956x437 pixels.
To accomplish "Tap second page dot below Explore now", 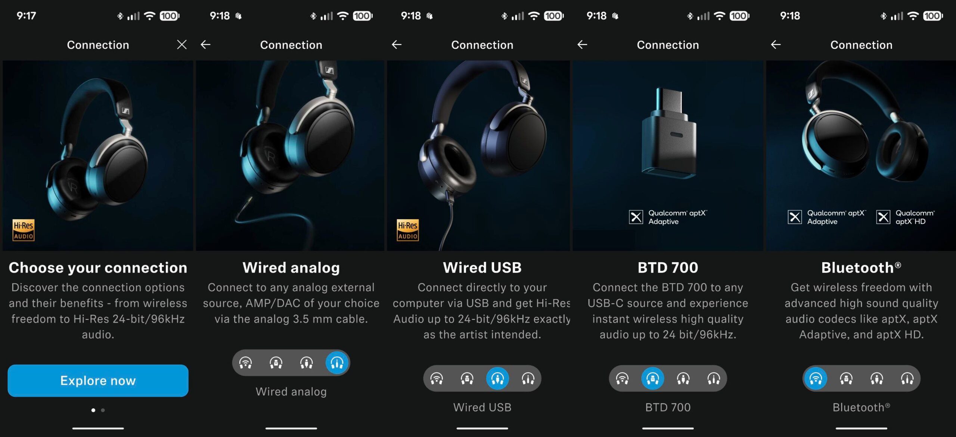I will 103,410.
